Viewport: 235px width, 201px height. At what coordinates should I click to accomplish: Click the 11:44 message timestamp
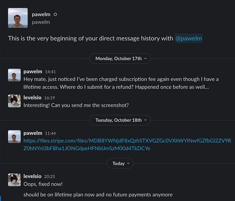(51, 134)
